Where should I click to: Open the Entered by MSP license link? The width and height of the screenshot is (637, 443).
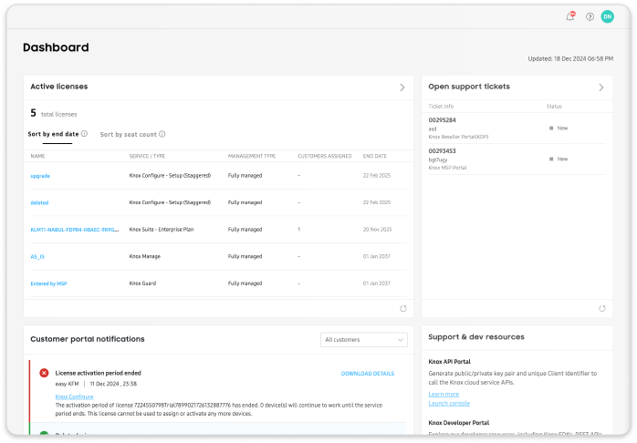point(48,283)
